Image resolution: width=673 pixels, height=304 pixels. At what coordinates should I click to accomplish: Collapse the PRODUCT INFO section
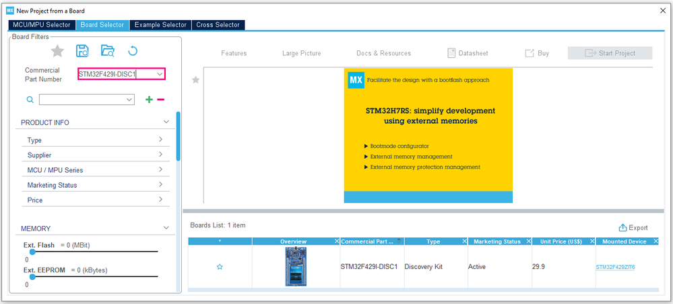(x=166, y=122)
